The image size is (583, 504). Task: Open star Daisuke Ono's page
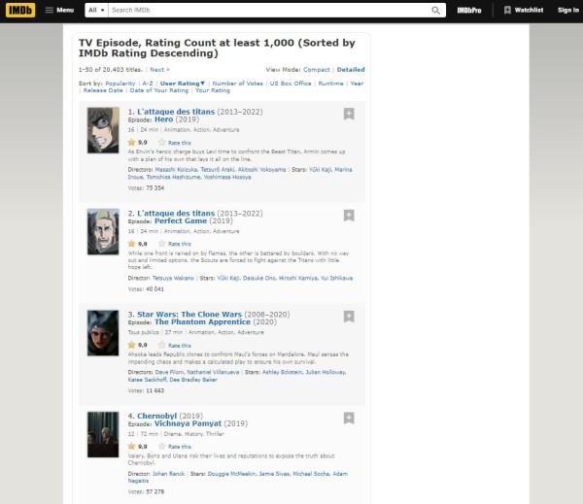[259, 278]
